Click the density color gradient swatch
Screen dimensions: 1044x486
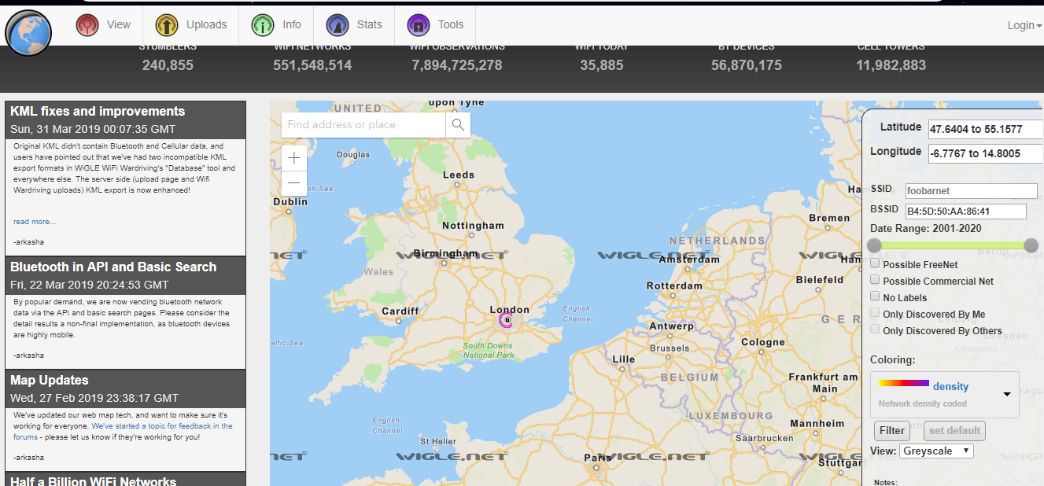pyautogui.click(x=904, y=383)
